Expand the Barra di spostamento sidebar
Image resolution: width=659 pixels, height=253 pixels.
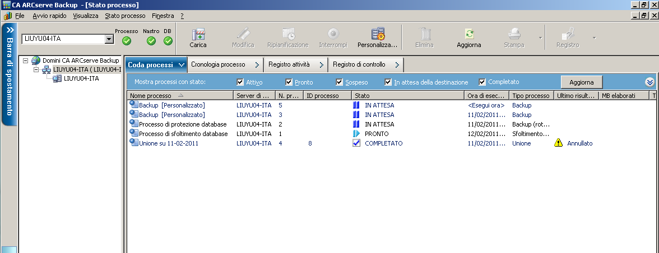(x=10, y=30)
